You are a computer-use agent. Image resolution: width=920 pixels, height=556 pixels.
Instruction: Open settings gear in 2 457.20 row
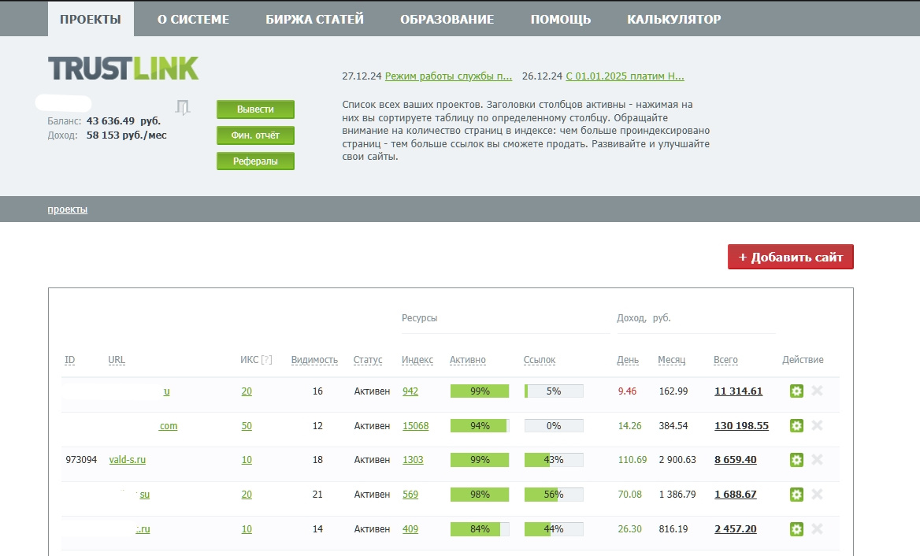(796, 529)
